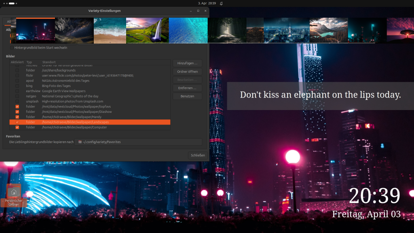Sort the list by the Standort column header
This screenshot has height=233, width=414.
tap(49, 62)
